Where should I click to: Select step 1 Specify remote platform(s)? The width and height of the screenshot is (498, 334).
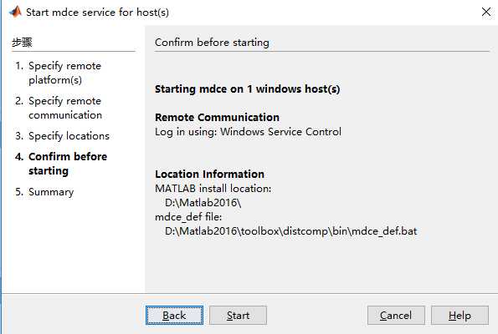(x=59, y=73)
